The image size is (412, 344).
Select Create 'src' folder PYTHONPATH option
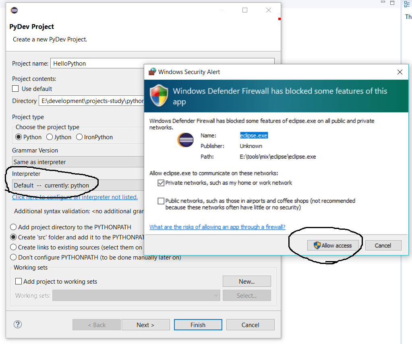13,237
